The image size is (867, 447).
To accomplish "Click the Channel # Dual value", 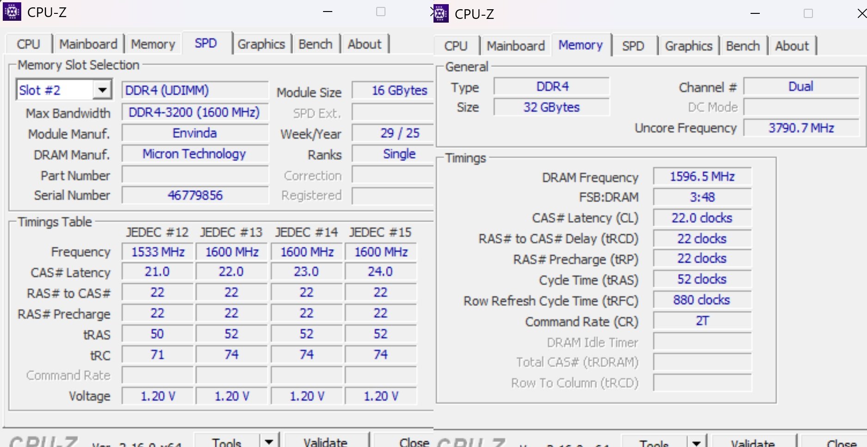I will 801,86.
